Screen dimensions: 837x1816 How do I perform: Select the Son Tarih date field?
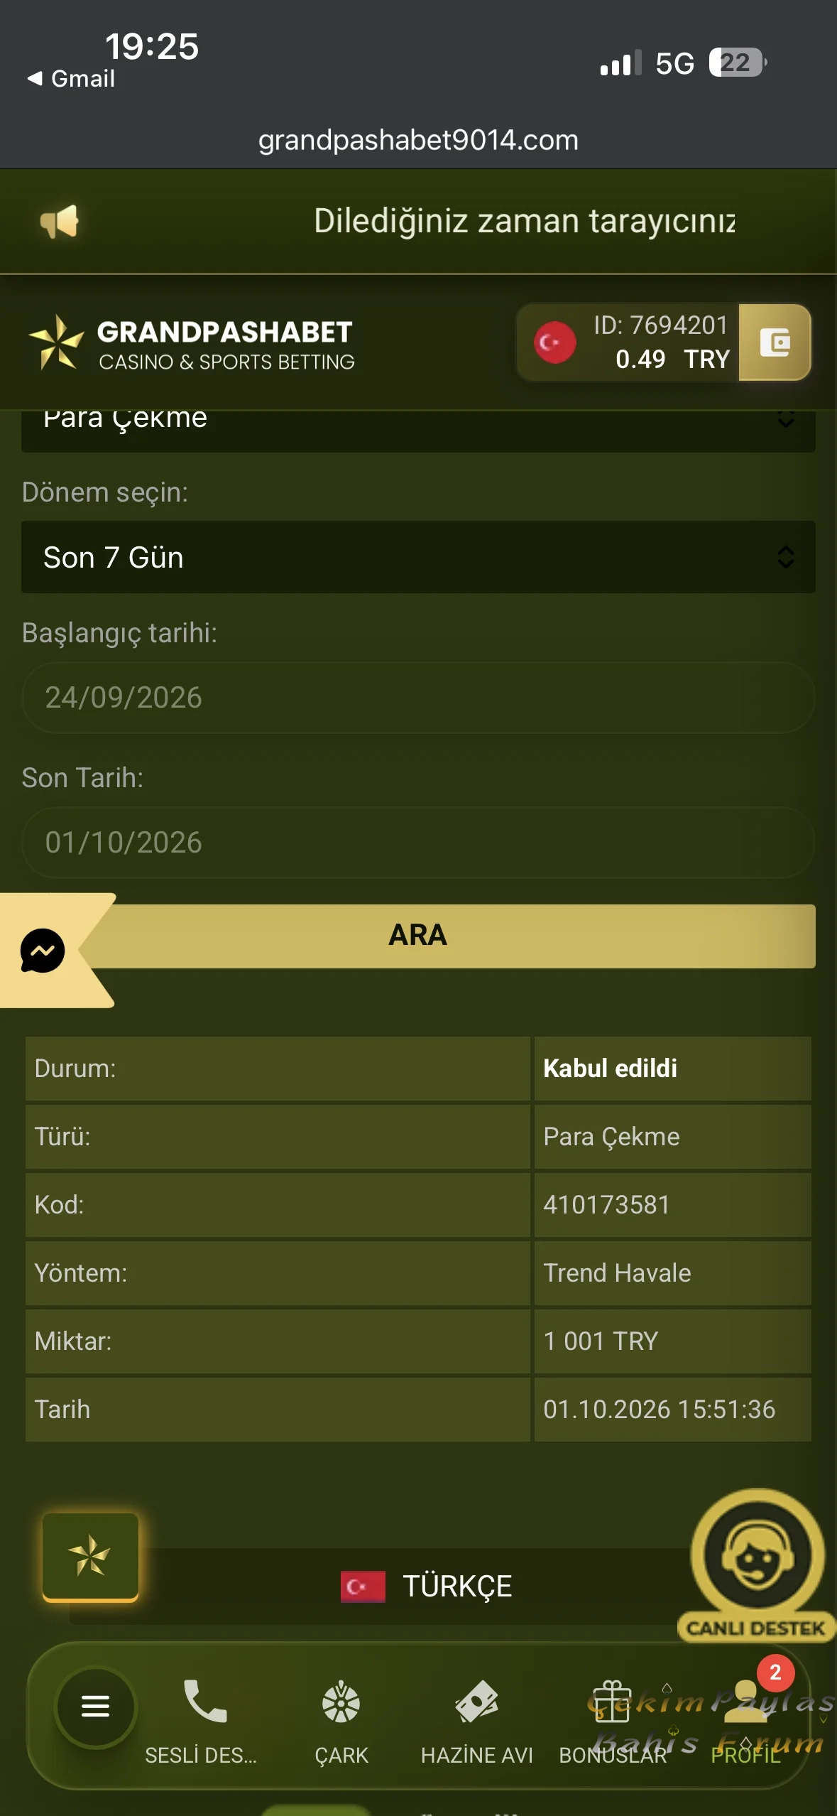coord(418,843)
